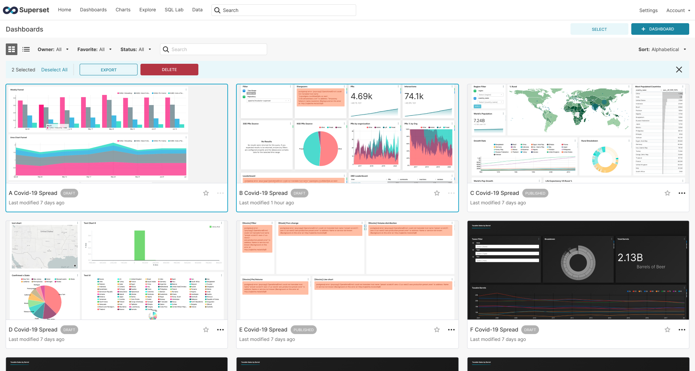The width and height of the screenshot is (695, 371).
Task: Open more options for F Covid-19 Spread
Action: (x=682, y=330)
